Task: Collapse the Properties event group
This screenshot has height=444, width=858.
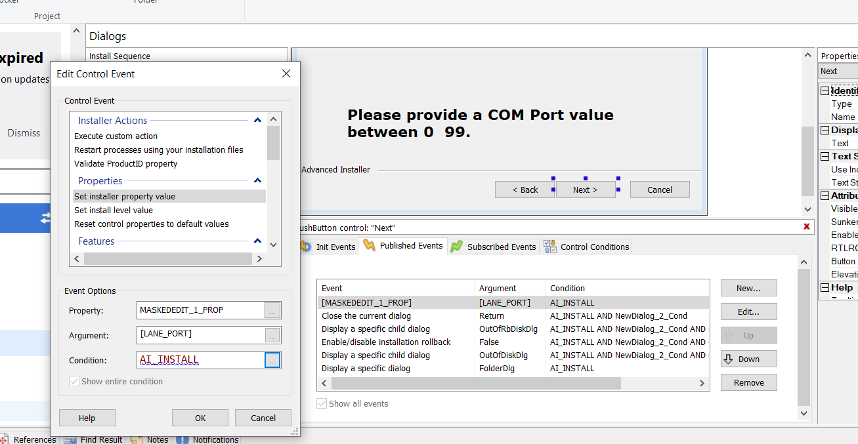Action: [257, 181]
